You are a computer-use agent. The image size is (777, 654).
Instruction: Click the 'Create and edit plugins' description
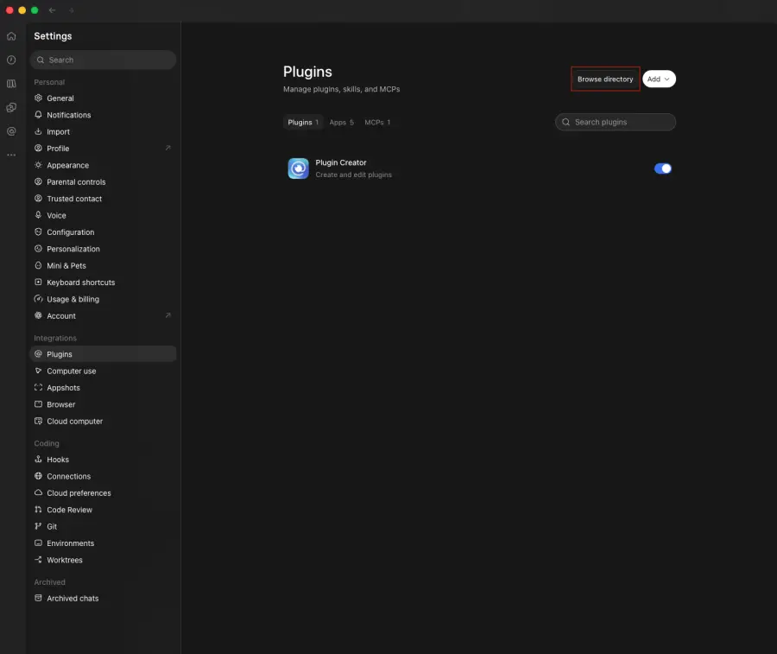353,175
